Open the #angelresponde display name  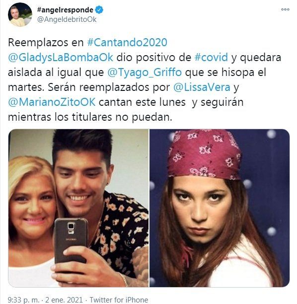click(65, 10)
